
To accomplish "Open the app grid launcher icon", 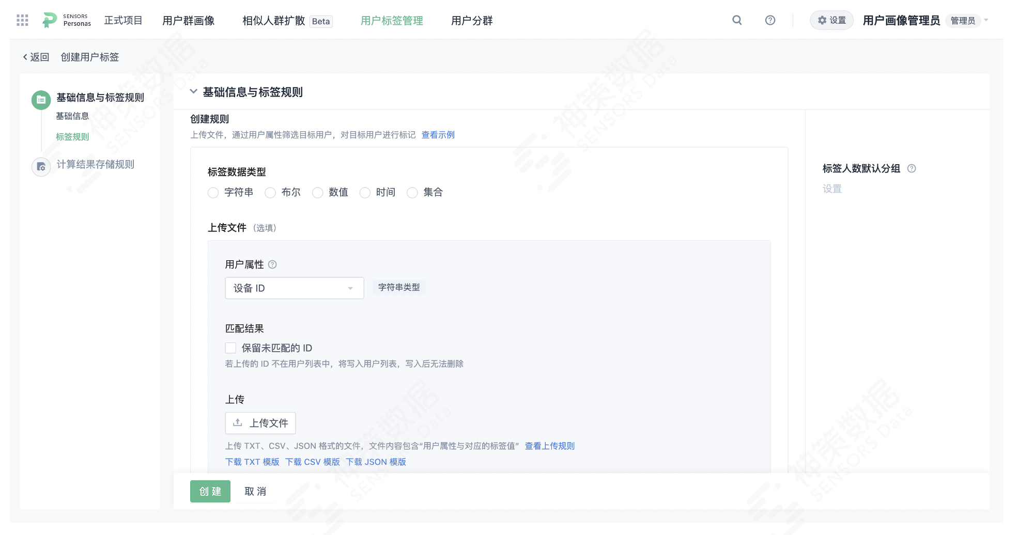I will (22, 20).
